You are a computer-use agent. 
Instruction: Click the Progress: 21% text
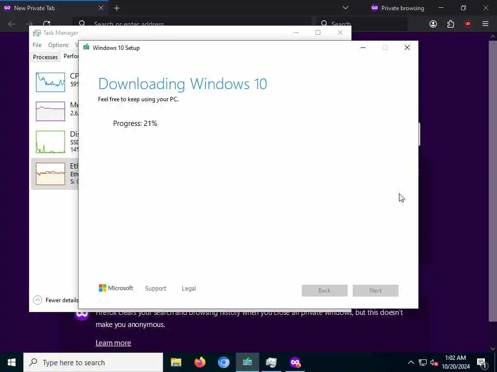(135, 124)
